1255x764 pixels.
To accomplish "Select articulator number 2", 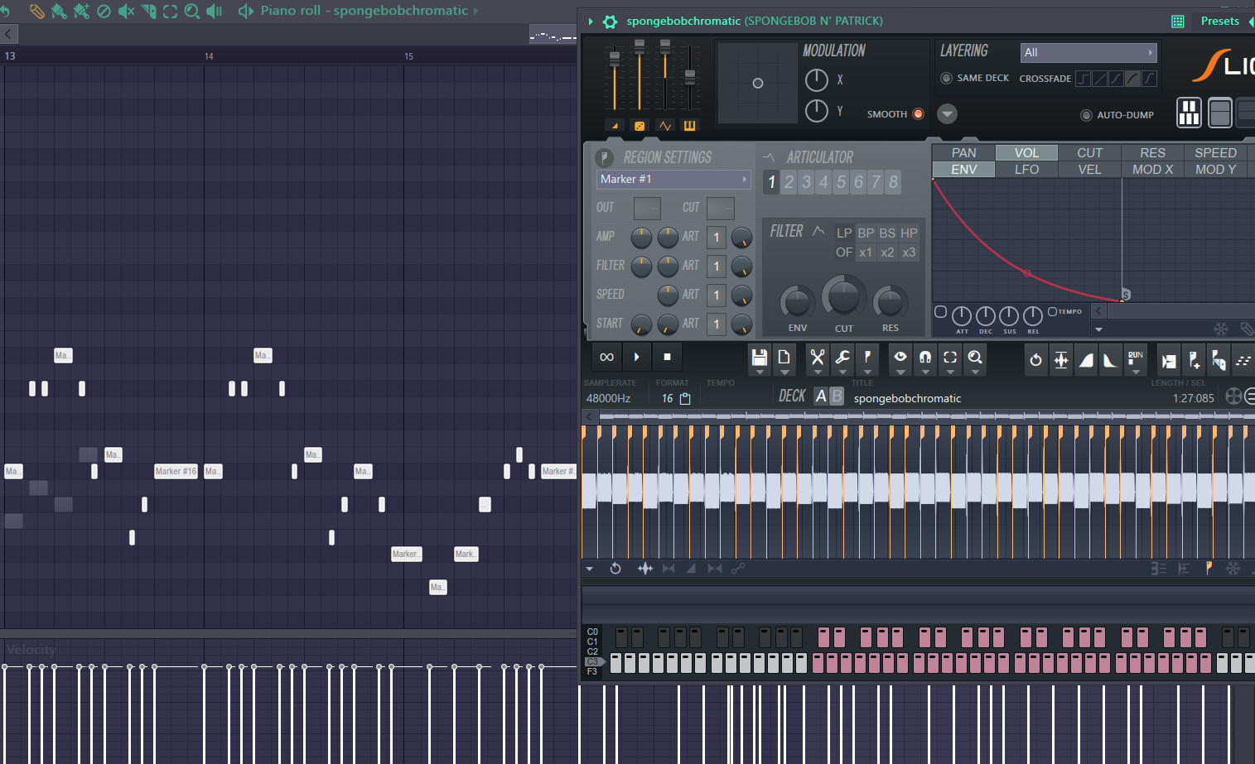I will (x=789, y=182).
